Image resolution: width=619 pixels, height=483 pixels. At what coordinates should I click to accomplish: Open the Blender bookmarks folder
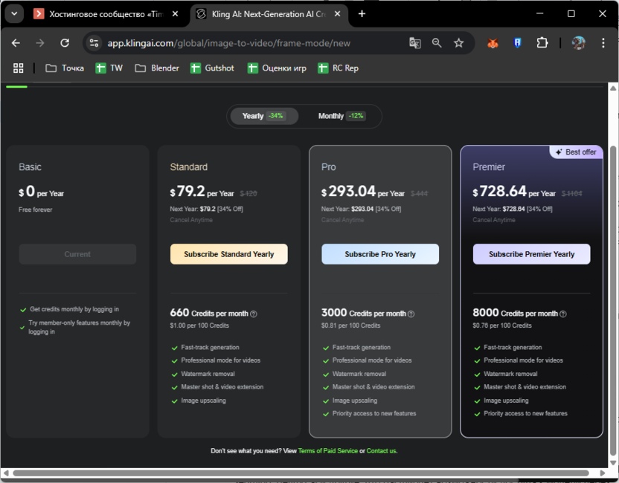(x=157, y=68)
